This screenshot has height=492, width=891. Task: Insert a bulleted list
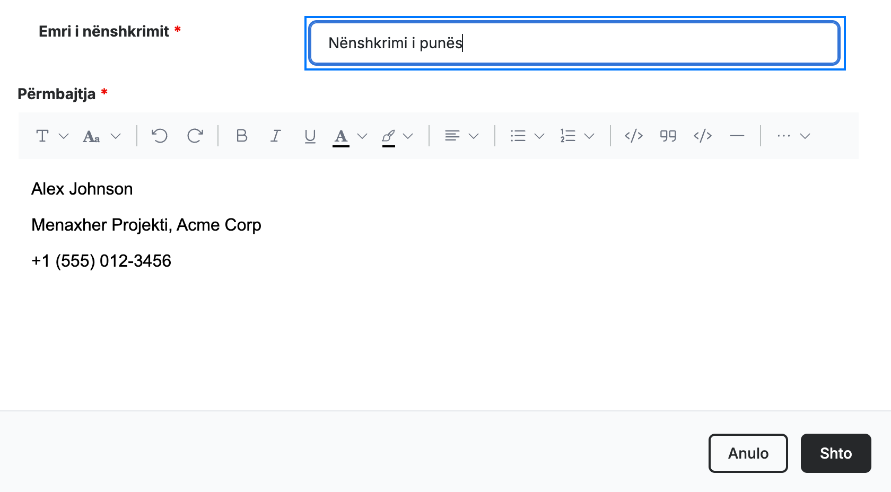pos(518,136)
